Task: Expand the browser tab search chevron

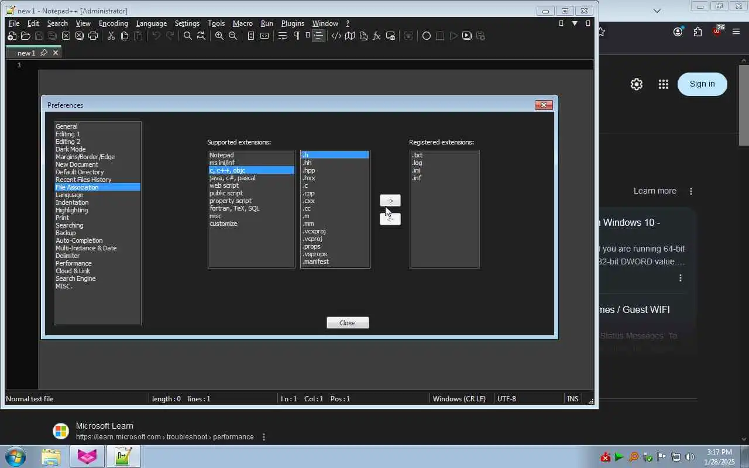Action: (657, 11)
